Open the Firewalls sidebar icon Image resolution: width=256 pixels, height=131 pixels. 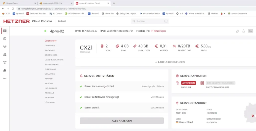5,70
